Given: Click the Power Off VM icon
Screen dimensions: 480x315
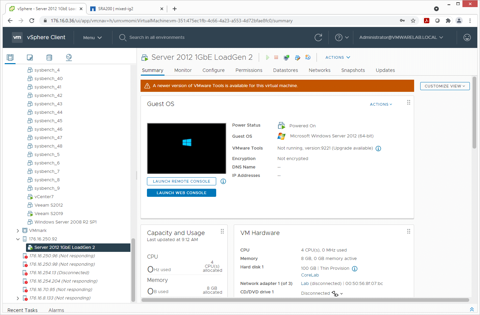Looking at the screenshot, I should click(x=276, y=57).
